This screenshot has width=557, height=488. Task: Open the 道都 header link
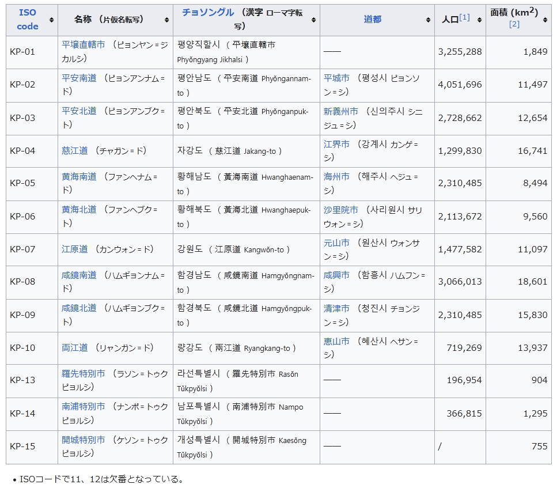point(372,20)
